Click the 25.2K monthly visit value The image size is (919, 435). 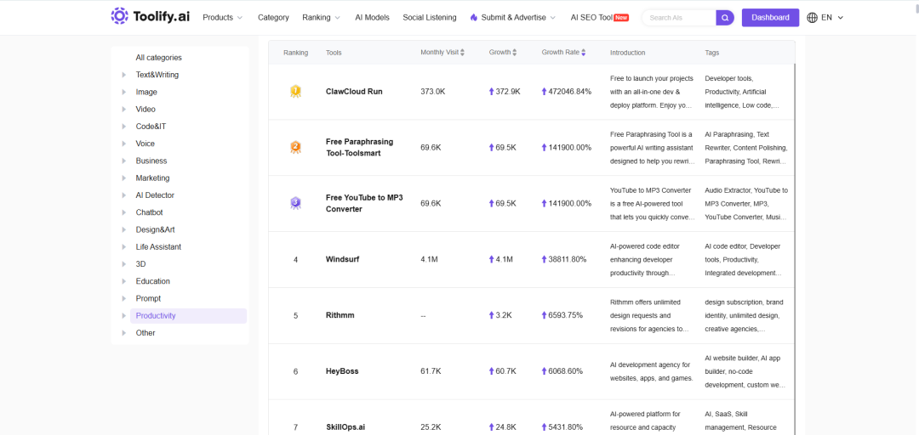(x=431, y=427)
